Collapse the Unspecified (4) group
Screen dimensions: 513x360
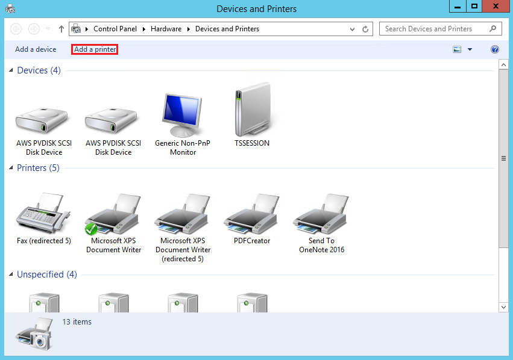(11, 275)
